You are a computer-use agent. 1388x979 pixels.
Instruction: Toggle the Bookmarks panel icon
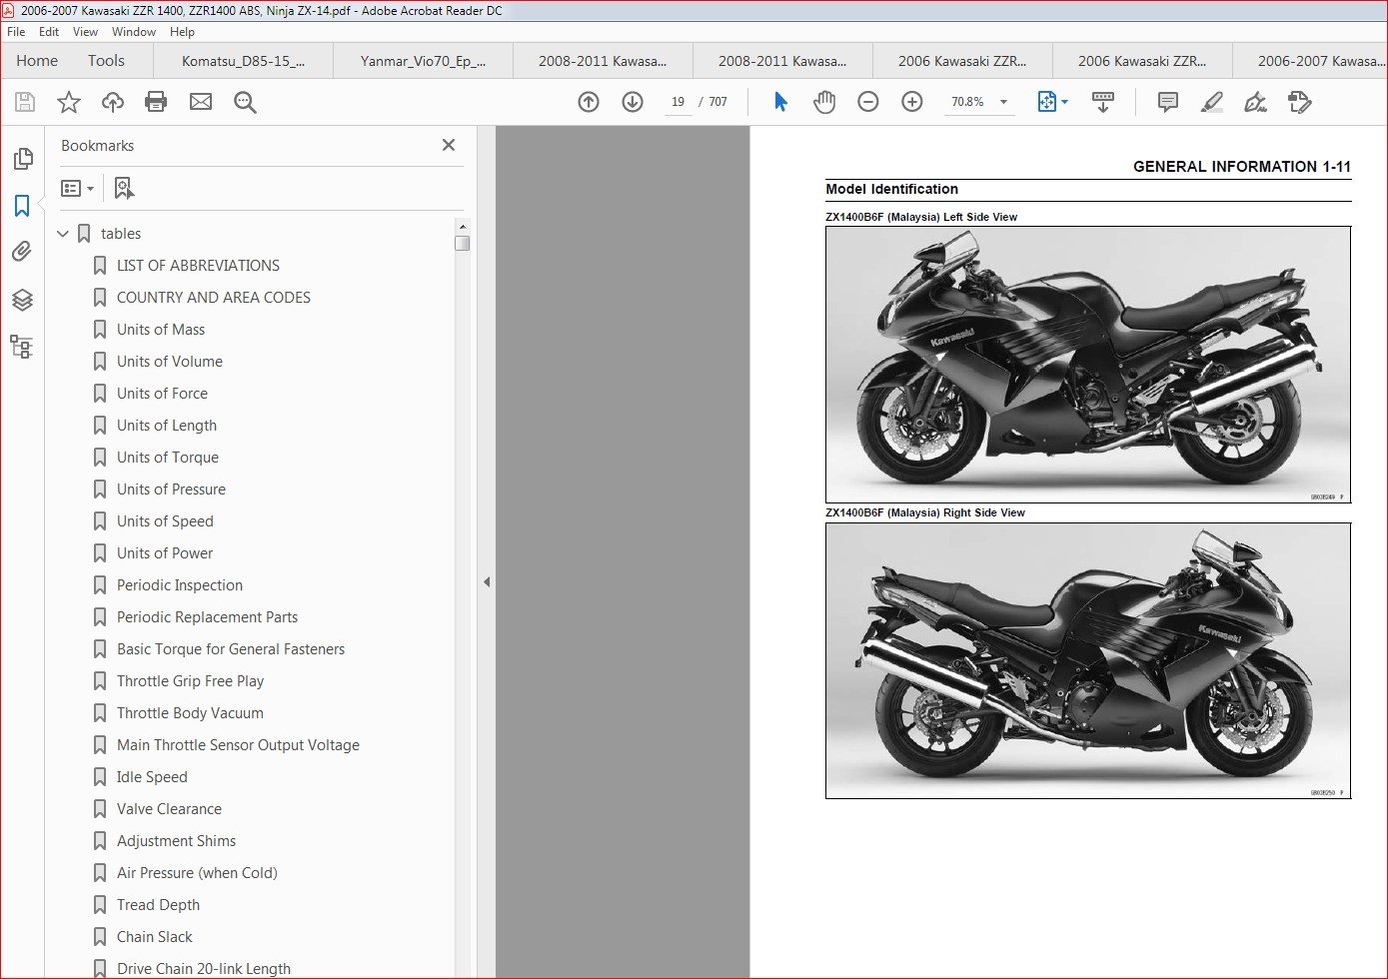(x=22, y=206)
